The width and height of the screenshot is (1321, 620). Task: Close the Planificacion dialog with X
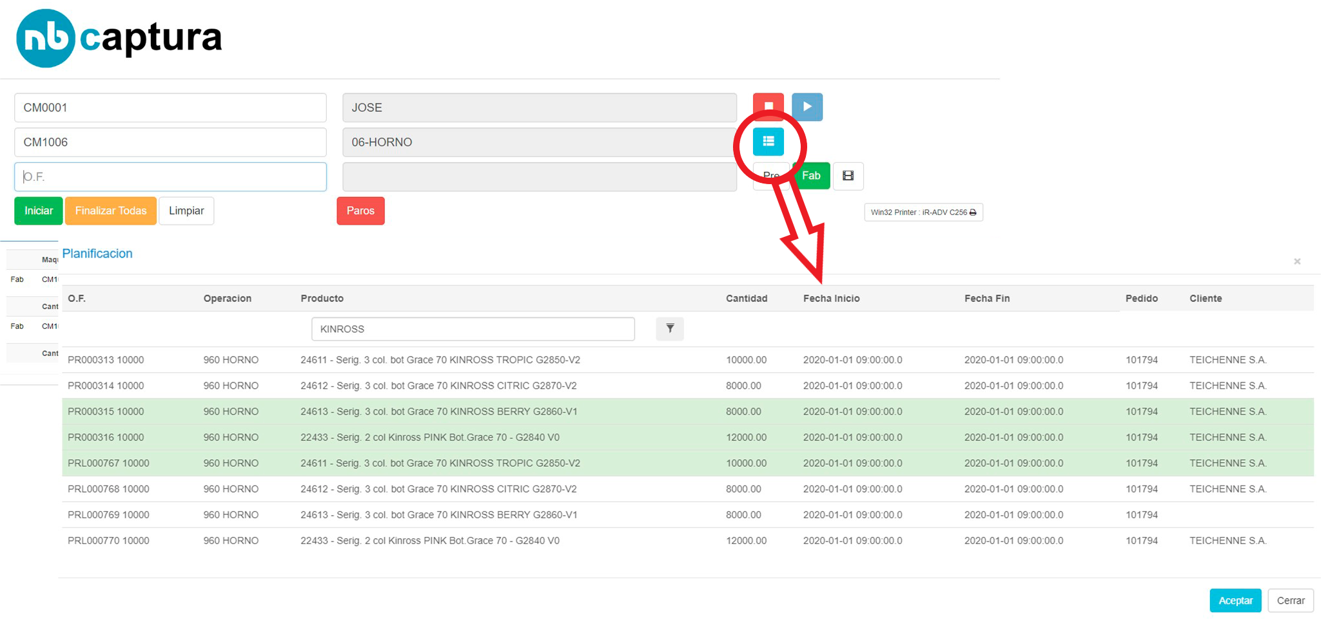pos(1297,261)
